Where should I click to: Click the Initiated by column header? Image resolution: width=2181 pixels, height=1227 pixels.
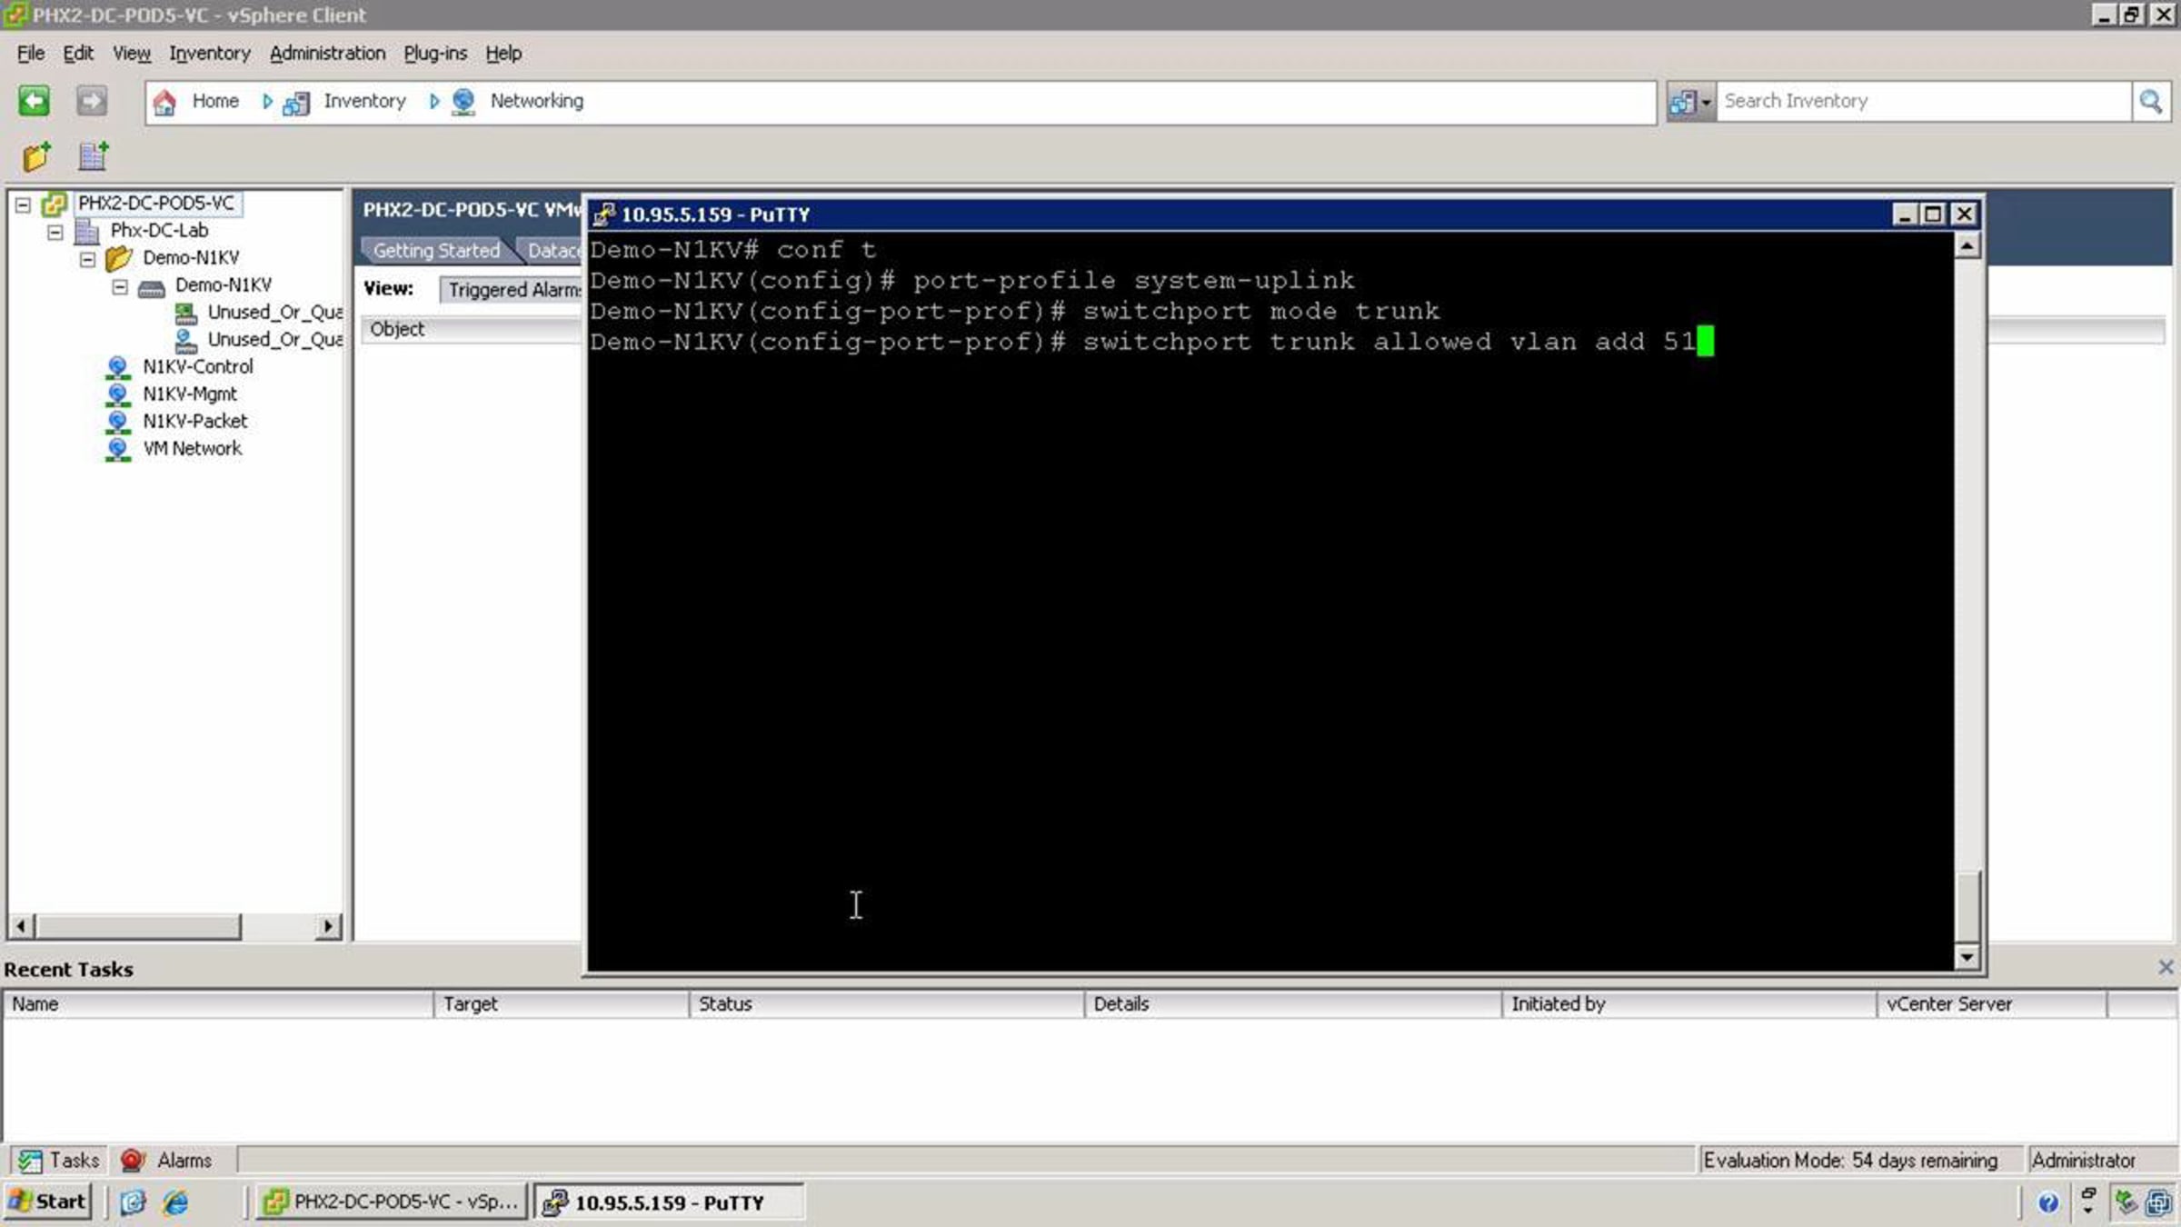1688,1003
